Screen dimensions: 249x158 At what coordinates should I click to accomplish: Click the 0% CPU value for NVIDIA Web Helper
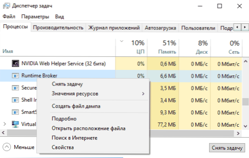point(141,64)
